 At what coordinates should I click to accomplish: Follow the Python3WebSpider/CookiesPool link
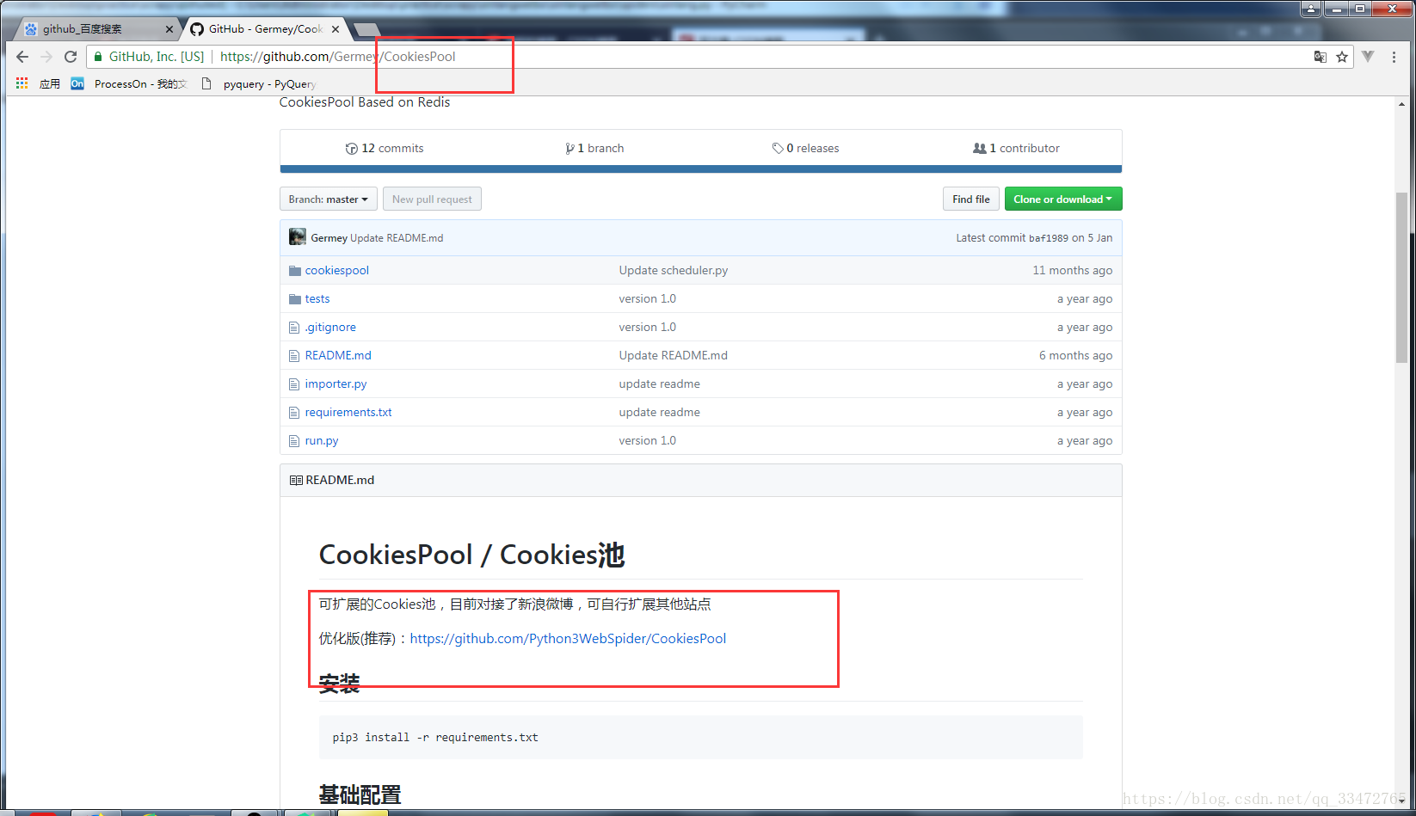pos(568,638)
